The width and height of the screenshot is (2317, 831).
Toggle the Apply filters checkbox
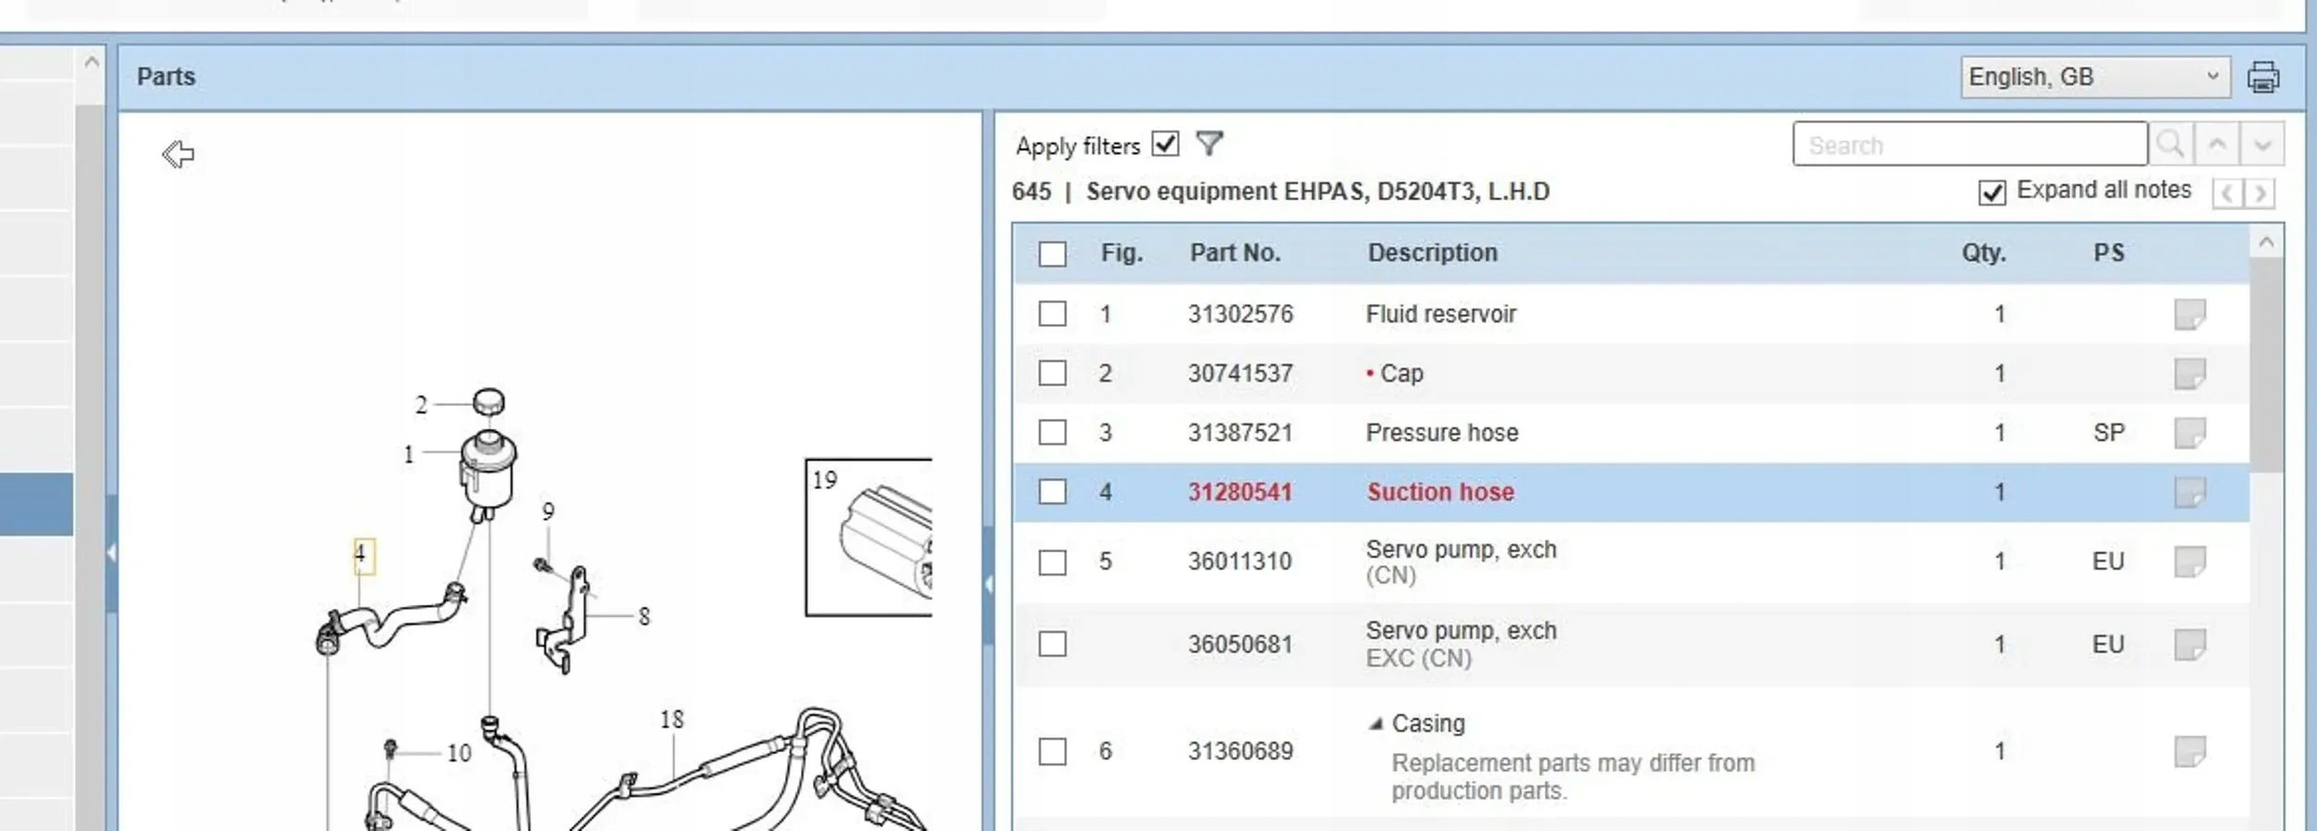1165,145
